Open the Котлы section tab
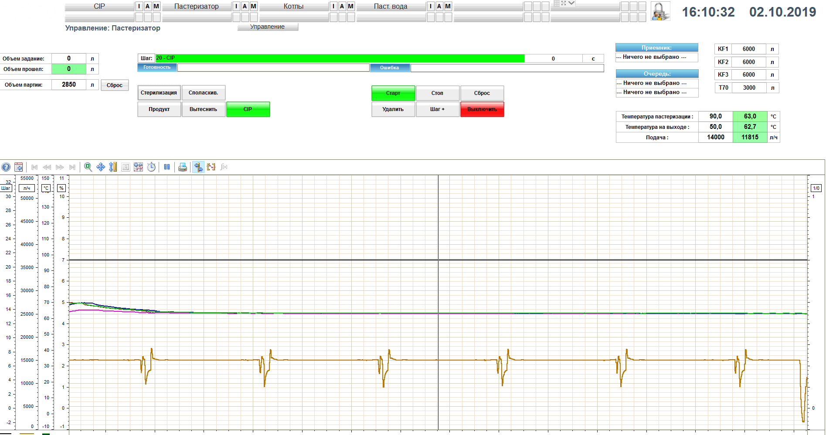The width and height of the screenshot is (826, 435). click(x=293, y=7)
